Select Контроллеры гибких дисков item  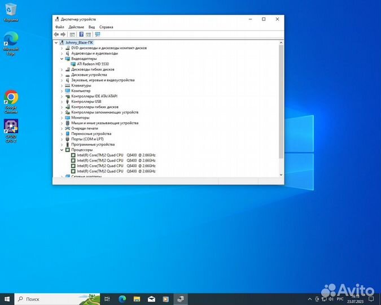[95, 107]
